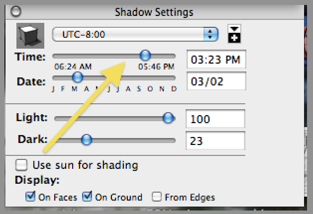Click the Light slider handle
Screen dimensions: 313x214
(x=169, y=118)
